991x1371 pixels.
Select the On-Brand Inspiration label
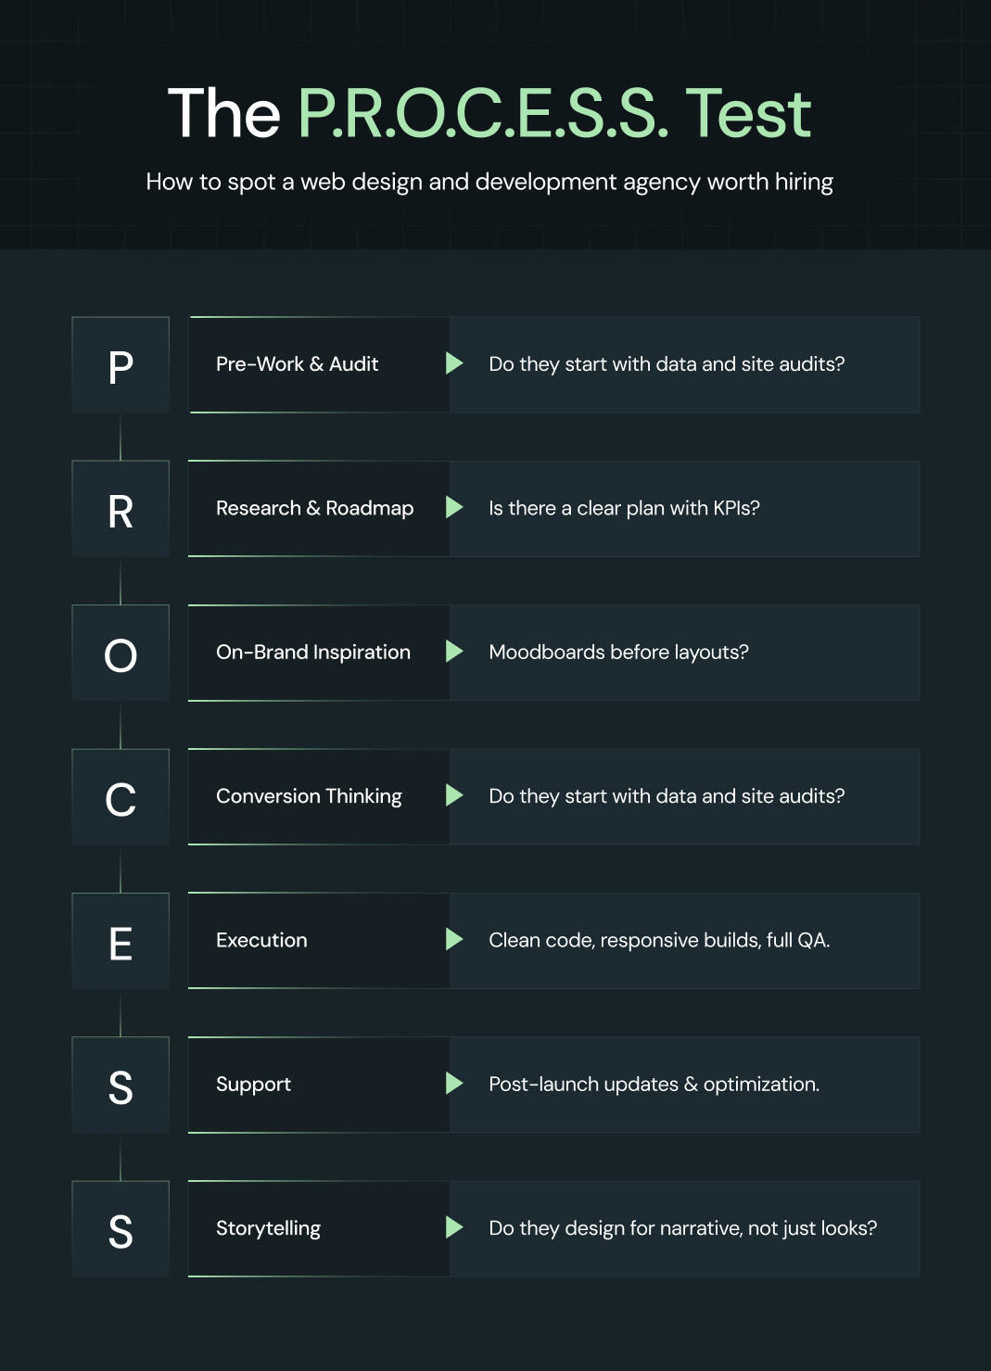313,653
